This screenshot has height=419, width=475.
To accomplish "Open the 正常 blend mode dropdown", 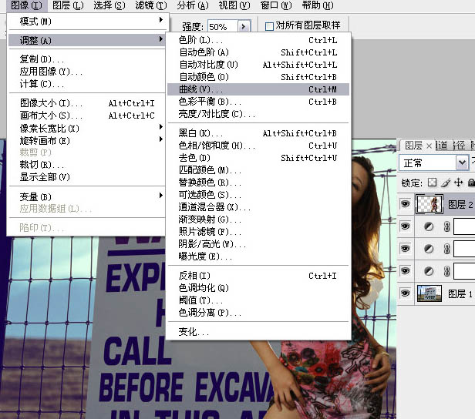I will click(461, 163).
